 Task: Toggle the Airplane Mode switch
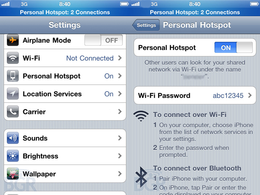(x=104, y=40)
